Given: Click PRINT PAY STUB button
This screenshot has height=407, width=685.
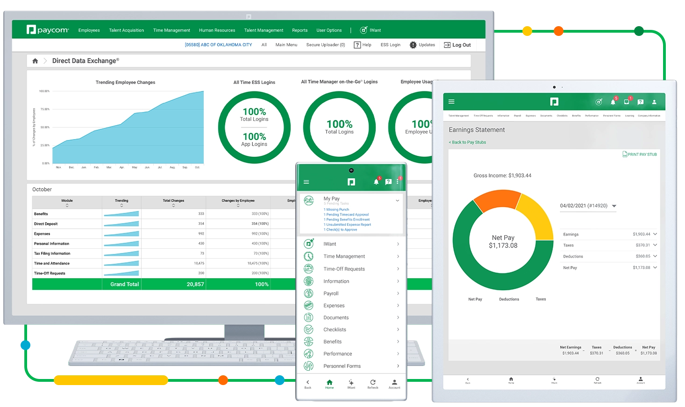Looking at the screenshot, I should coord(640,154).
